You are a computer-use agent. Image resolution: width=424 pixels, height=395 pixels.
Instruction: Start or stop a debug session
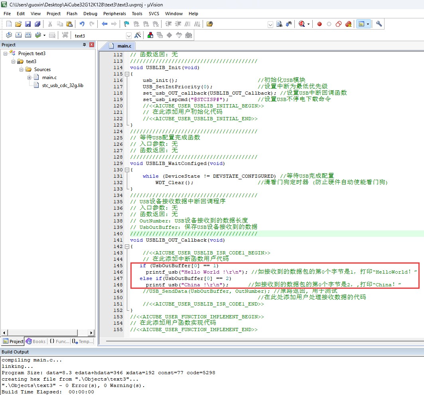click(302, 24)
